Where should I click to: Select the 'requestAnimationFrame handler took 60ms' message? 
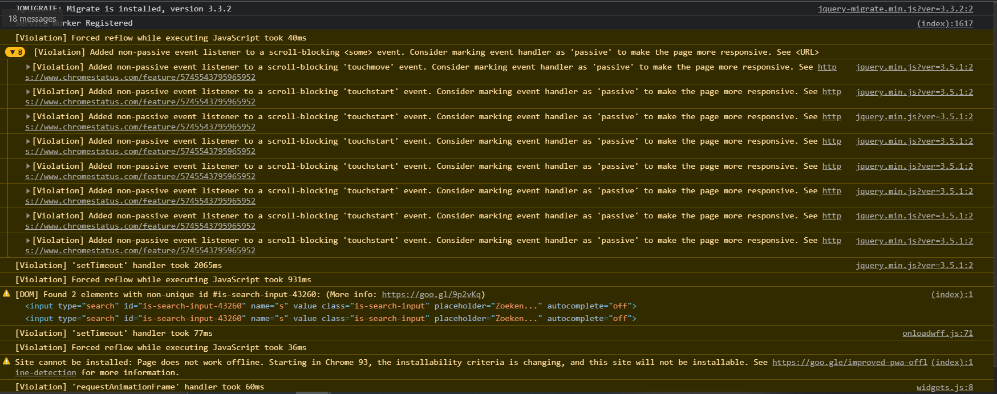139,387
